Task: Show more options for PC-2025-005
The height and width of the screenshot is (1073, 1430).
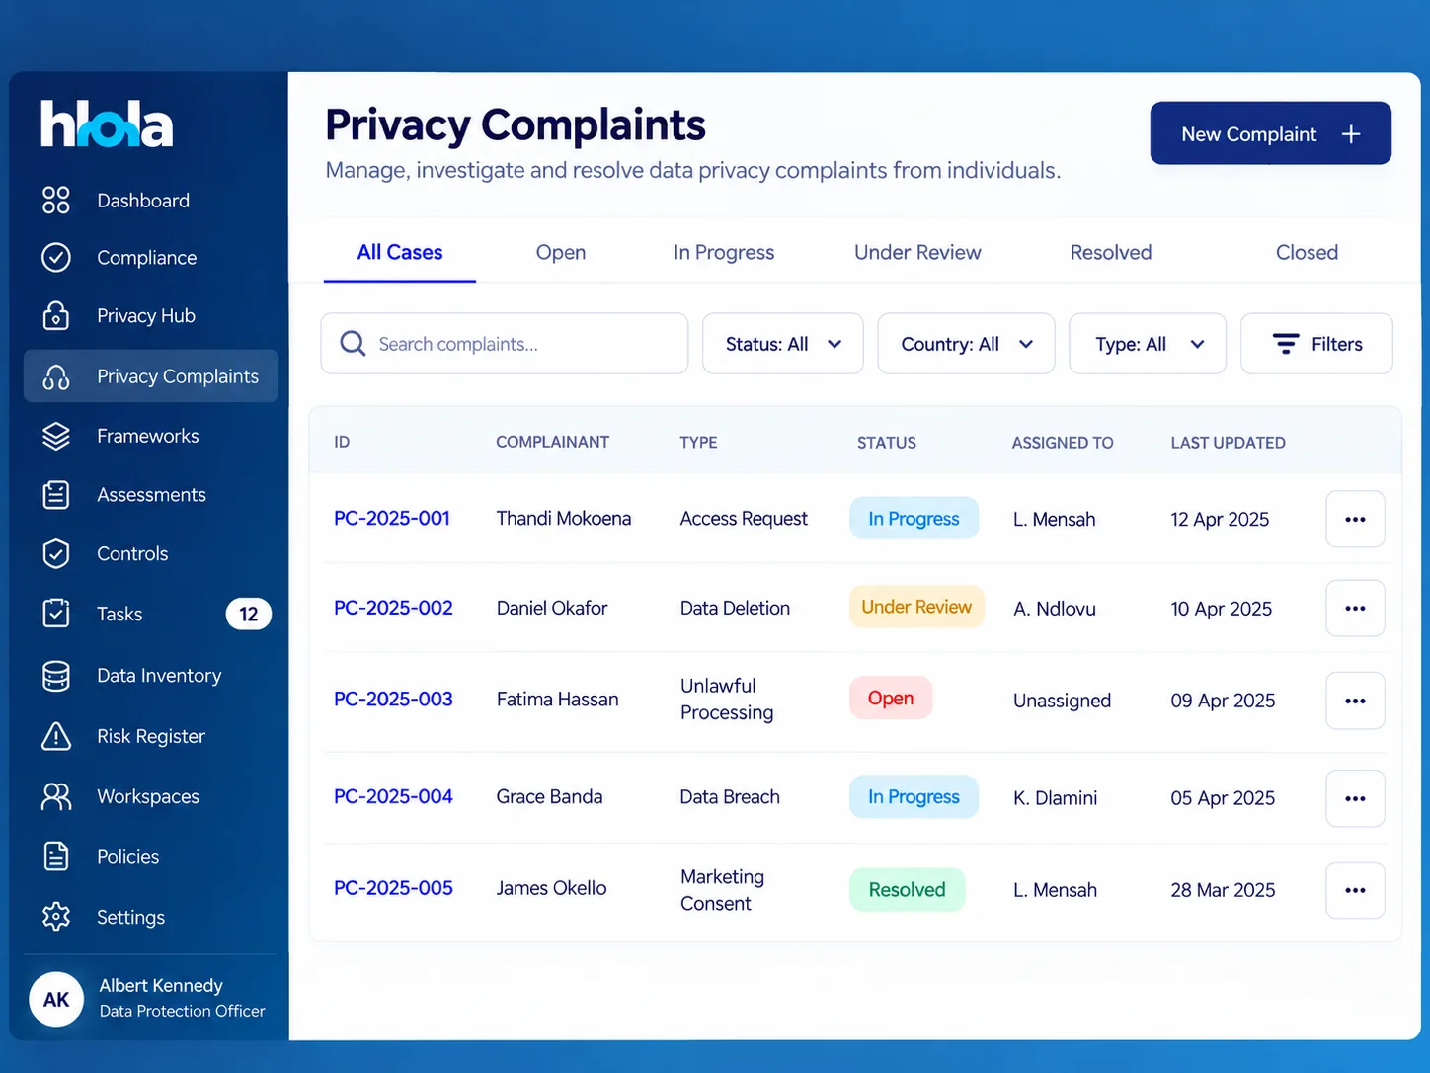Action: coord(1355,890)
